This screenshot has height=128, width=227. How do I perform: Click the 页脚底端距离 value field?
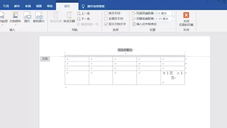pos(163,19)
